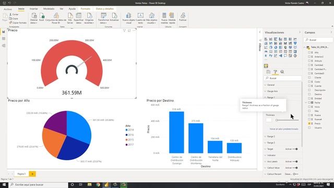Switch to the Insertar ribbon tab
This screenshot has height=188, width=334.
(33, 9)
